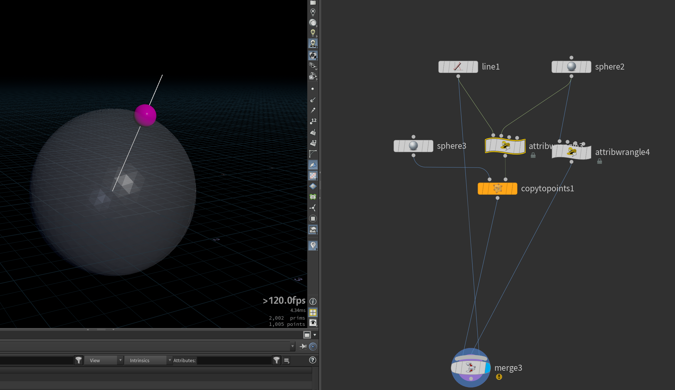Toggle Display Points marker
The image size is (675, 390).
pos(313,89)
